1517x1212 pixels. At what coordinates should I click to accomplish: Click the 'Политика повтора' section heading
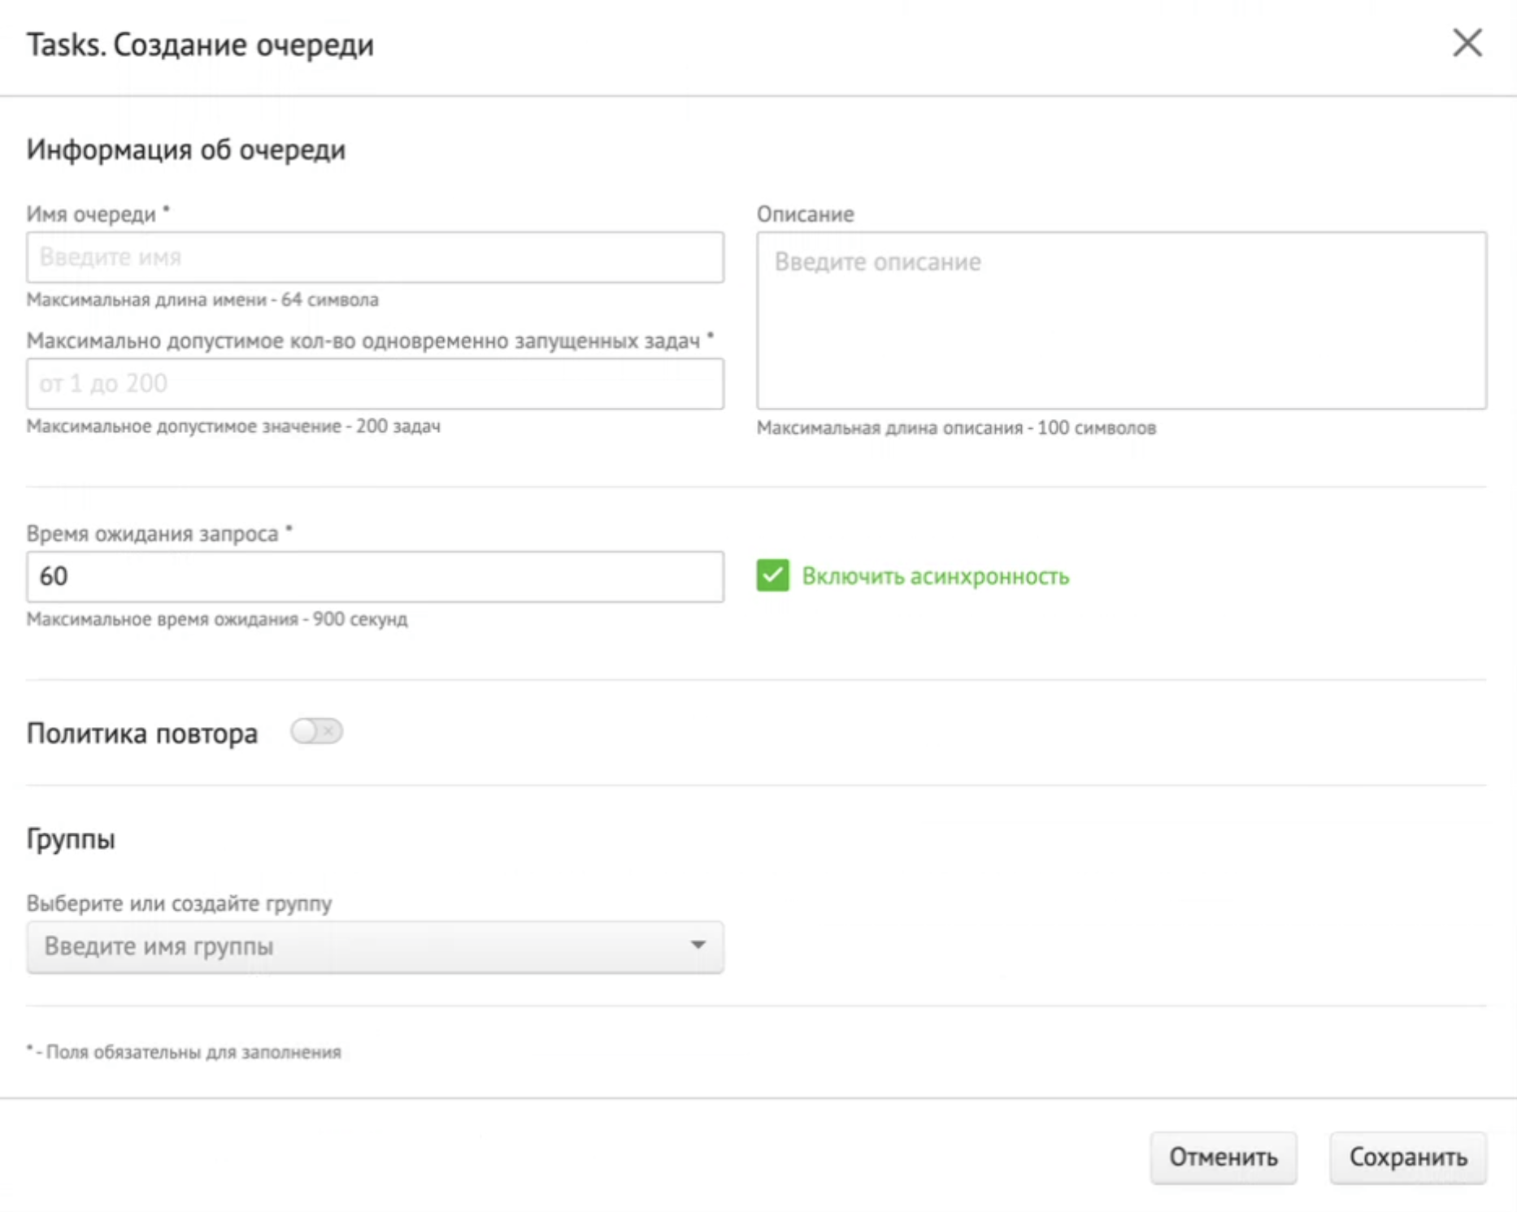click(142, 734)
